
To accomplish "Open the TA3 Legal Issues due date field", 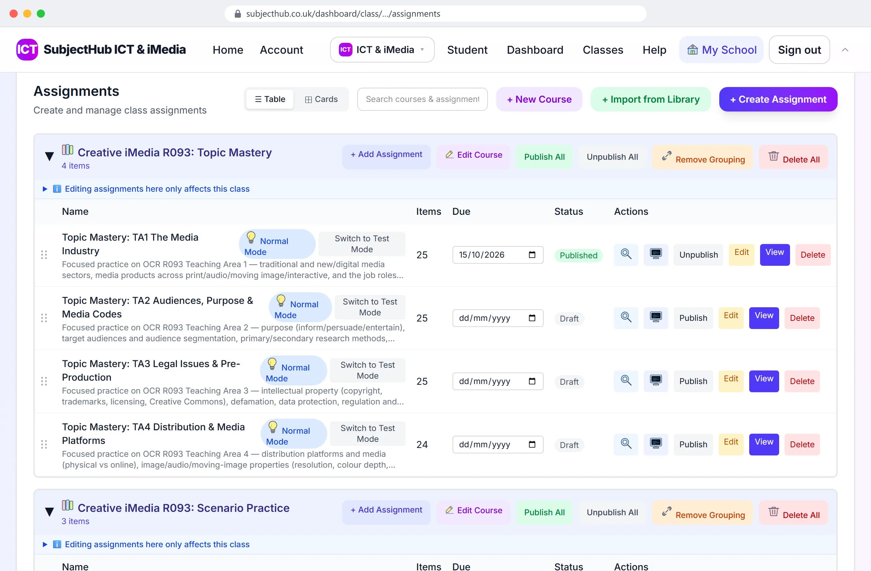I will coord(498,381).
